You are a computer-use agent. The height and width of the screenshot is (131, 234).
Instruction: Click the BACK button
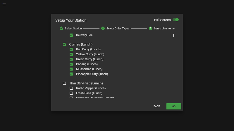(157, 106)
